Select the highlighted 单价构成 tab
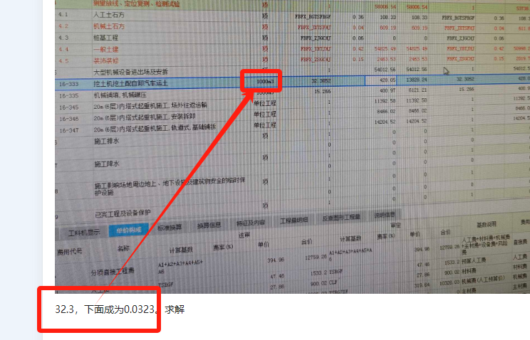 (x=128, y=230)
